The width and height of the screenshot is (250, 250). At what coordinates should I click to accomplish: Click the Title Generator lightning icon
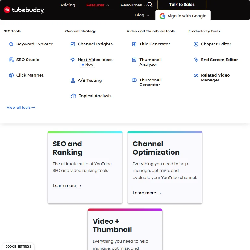[x=134, y=44]
